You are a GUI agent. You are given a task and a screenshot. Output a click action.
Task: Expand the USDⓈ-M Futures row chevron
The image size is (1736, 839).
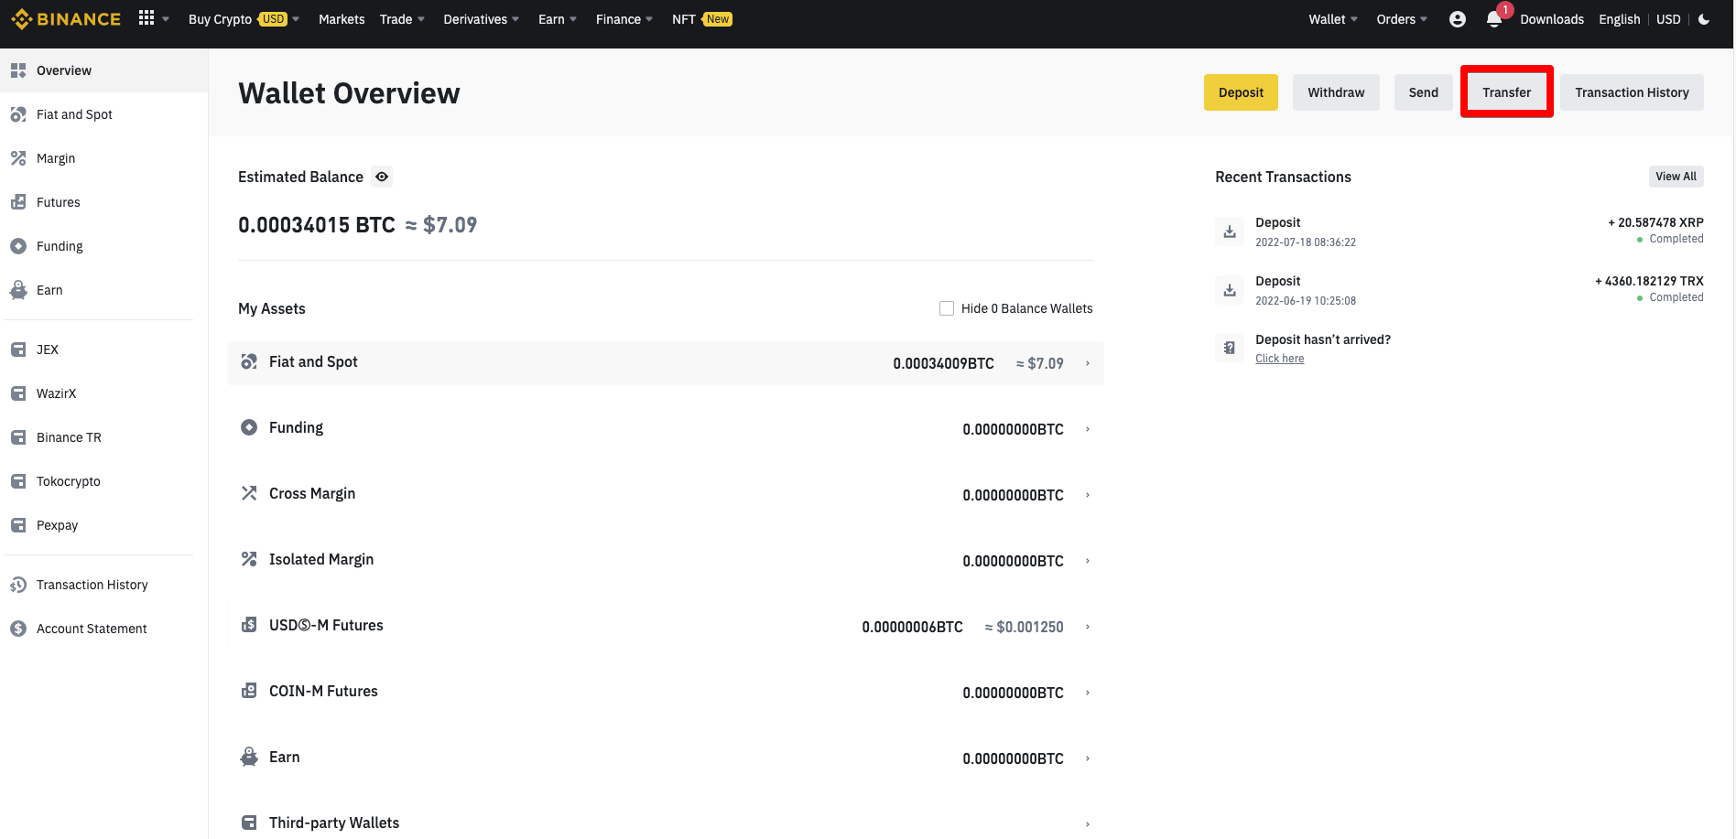(x=1088, y=627)
